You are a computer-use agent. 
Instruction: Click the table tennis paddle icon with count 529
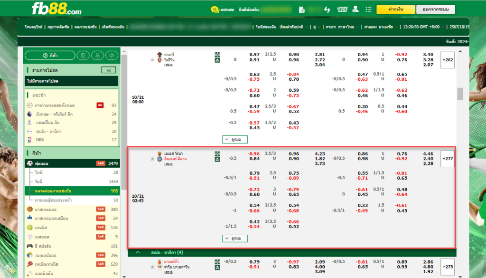click(x=30, y=264)
